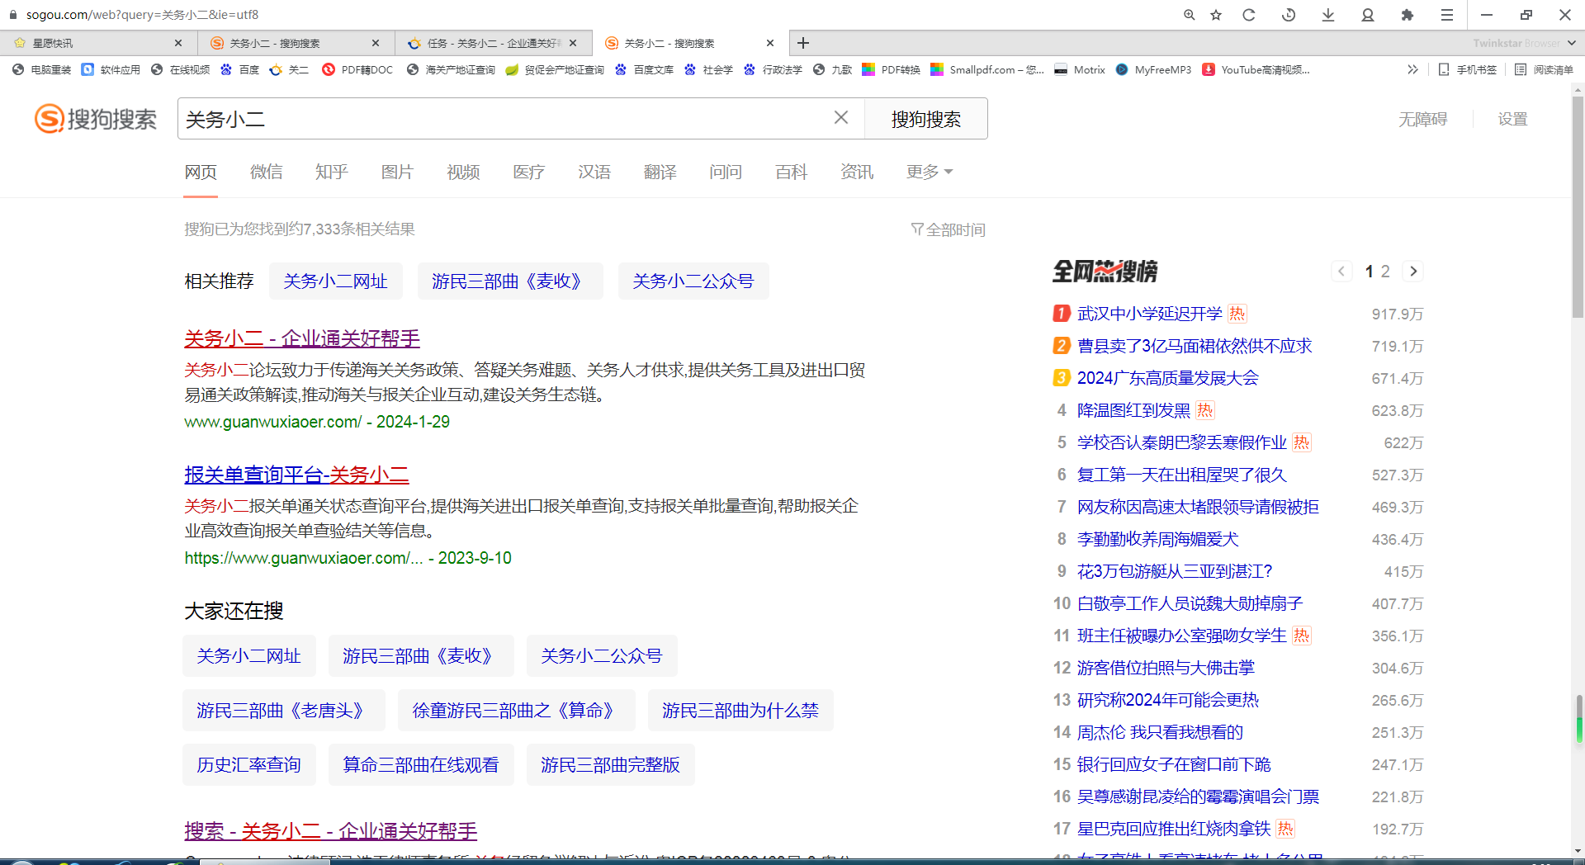Open the 软件应用 bookmark
The image size is (1585, 865).
point(111,70)
